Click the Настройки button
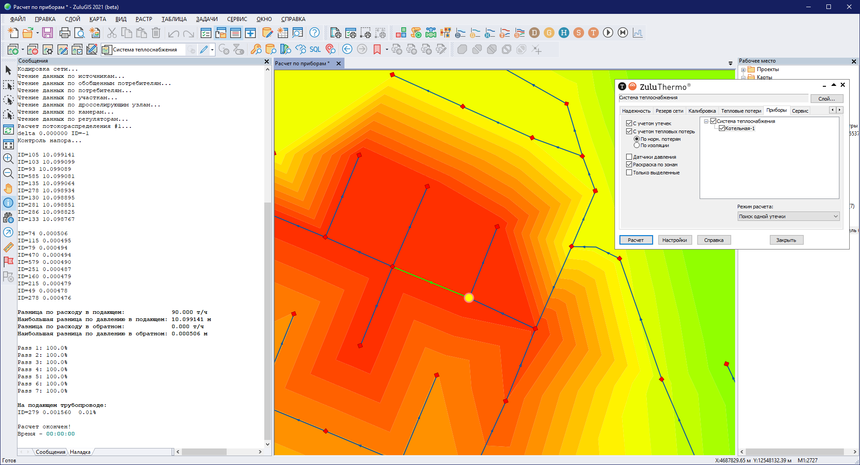The width and height of the screenshot is (860, 465). pyautogui.click(x=675, y=240)
